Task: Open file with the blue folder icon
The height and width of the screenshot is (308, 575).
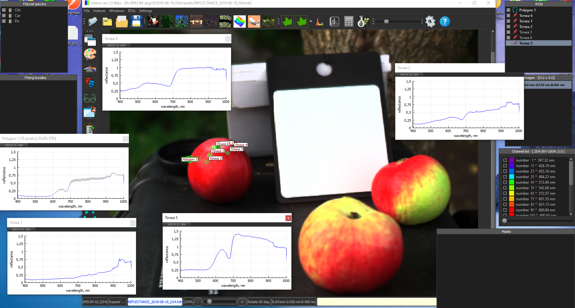Action: [93, 21]
